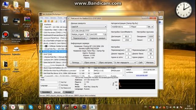196x110 pixels.
Task: Open the Нет маршрута route dropdown
Action: (125, 62)
